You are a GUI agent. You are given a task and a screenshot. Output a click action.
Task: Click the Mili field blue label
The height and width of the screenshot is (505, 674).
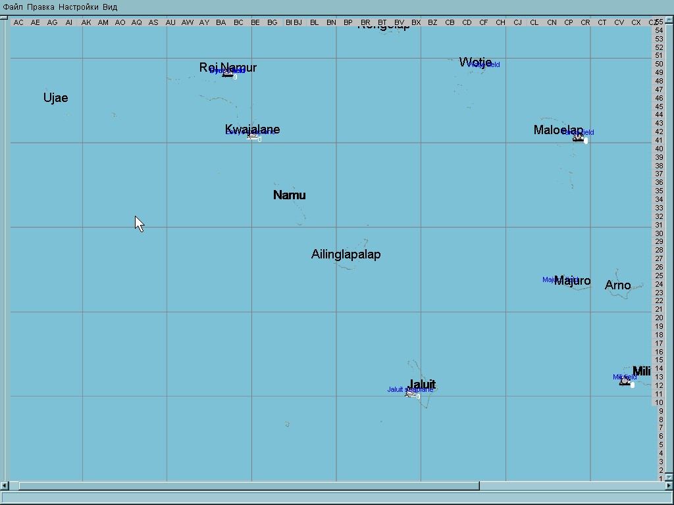pos(625,377)
